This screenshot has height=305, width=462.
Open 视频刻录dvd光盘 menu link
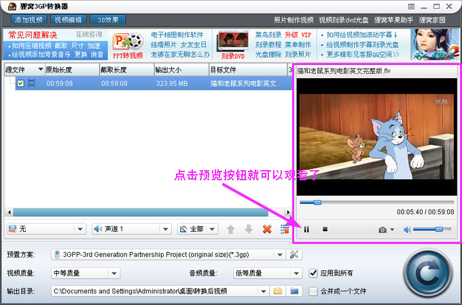pos(344,20)
